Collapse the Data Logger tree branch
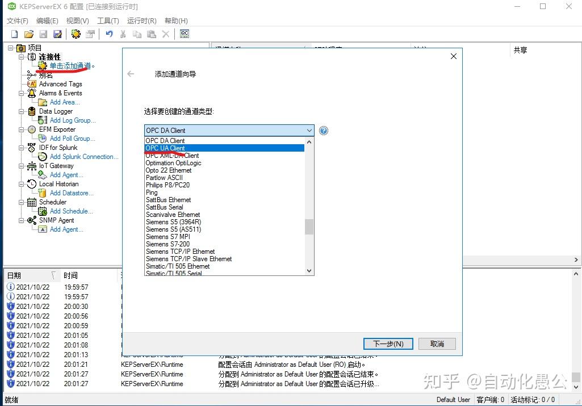Image resolution: width=582 pixels, height=406 pixels. 23,111
